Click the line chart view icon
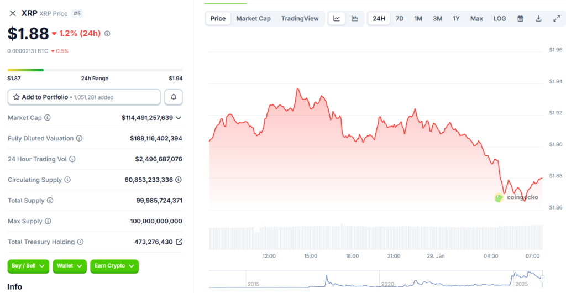Image resolution: width=566 pixels, height=293 pixels. pos(337,18)
